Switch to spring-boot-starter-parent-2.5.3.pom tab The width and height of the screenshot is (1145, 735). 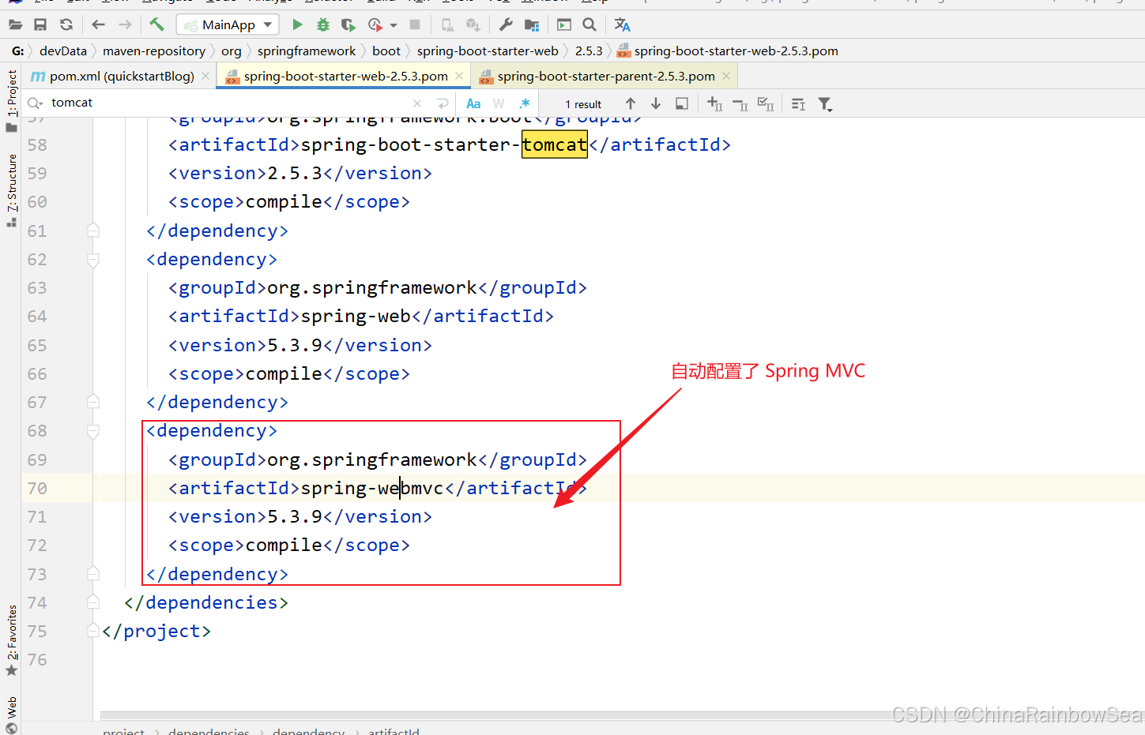[605, 76]
